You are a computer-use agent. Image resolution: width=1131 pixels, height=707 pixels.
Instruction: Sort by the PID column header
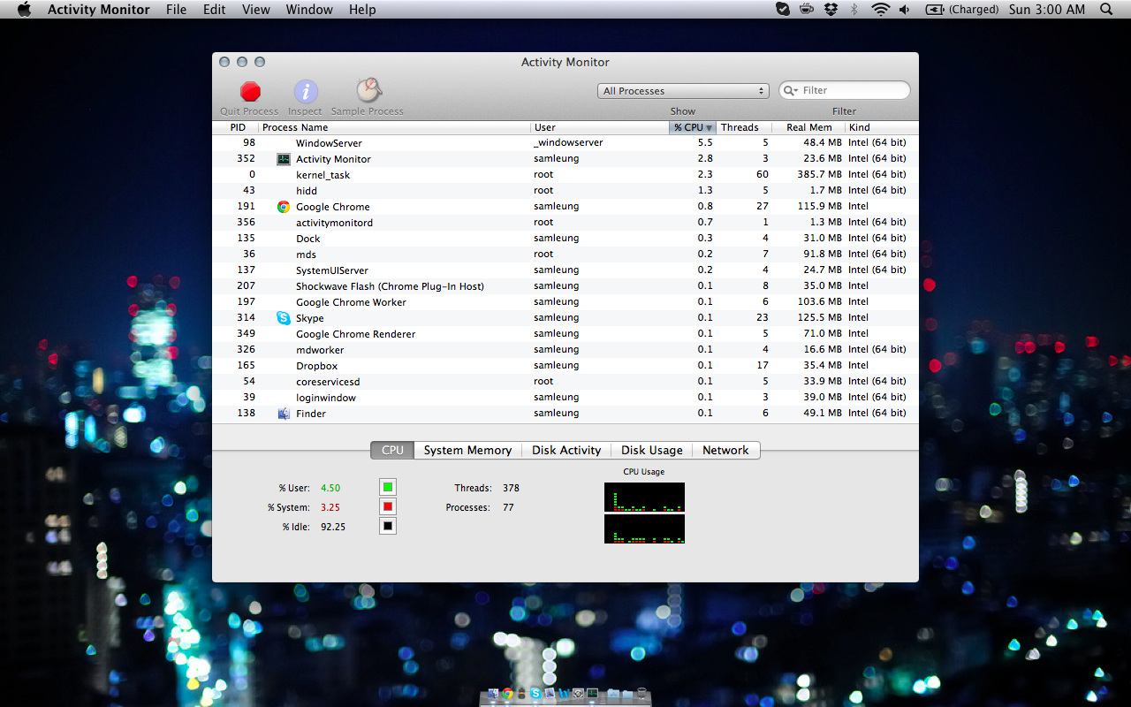[236, 127]
